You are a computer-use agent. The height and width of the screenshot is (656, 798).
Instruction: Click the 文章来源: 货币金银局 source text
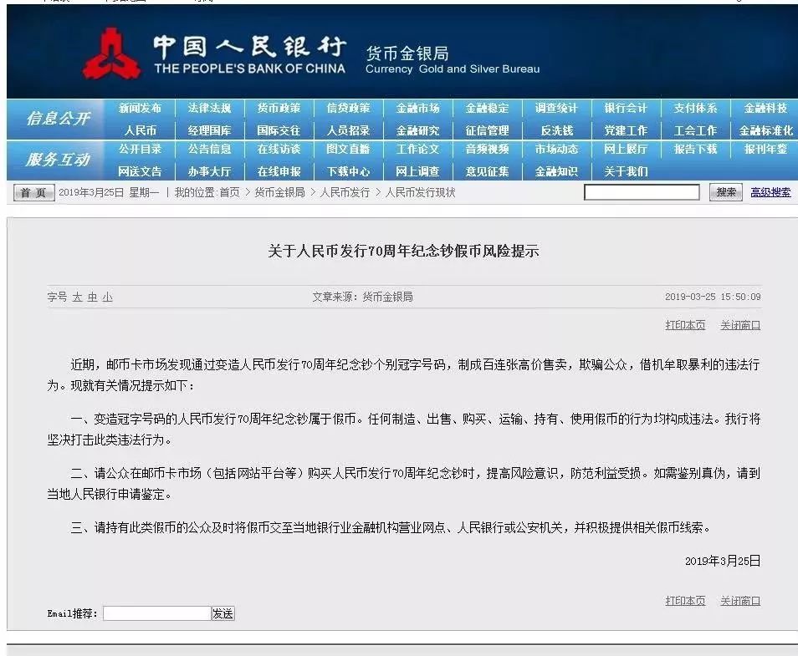[362, 297]
